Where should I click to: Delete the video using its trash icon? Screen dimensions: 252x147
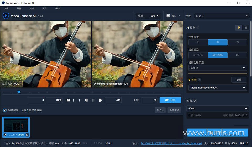(x=27, y=135)
